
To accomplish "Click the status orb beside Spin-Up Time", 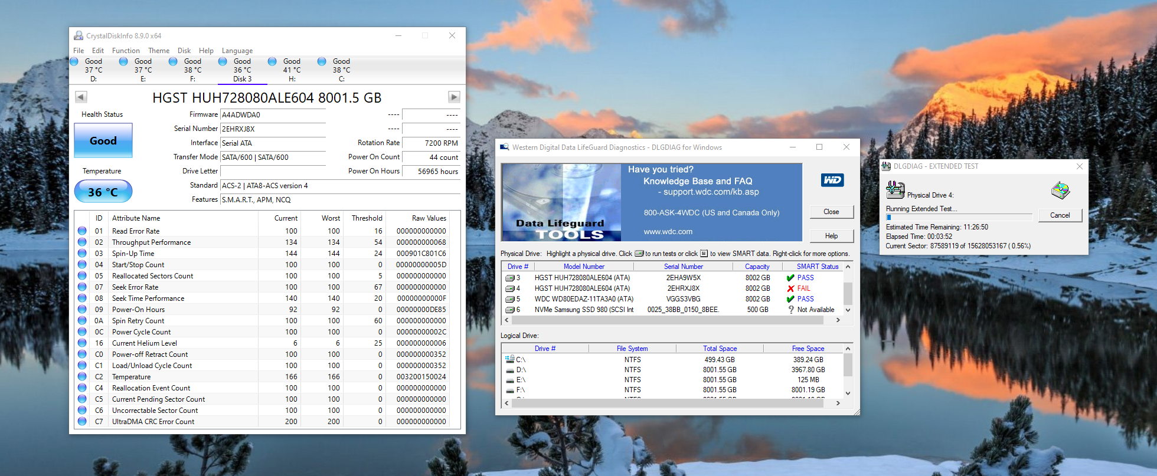I will [x=82, y=254].
